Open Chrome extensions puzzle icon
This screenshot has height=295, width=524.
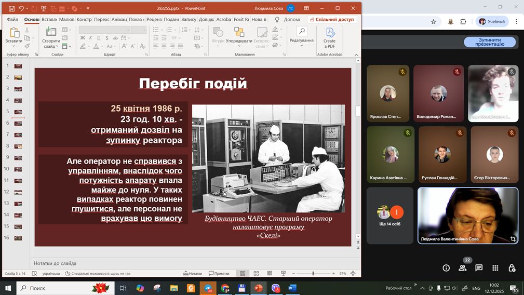[x=463, y=22]
